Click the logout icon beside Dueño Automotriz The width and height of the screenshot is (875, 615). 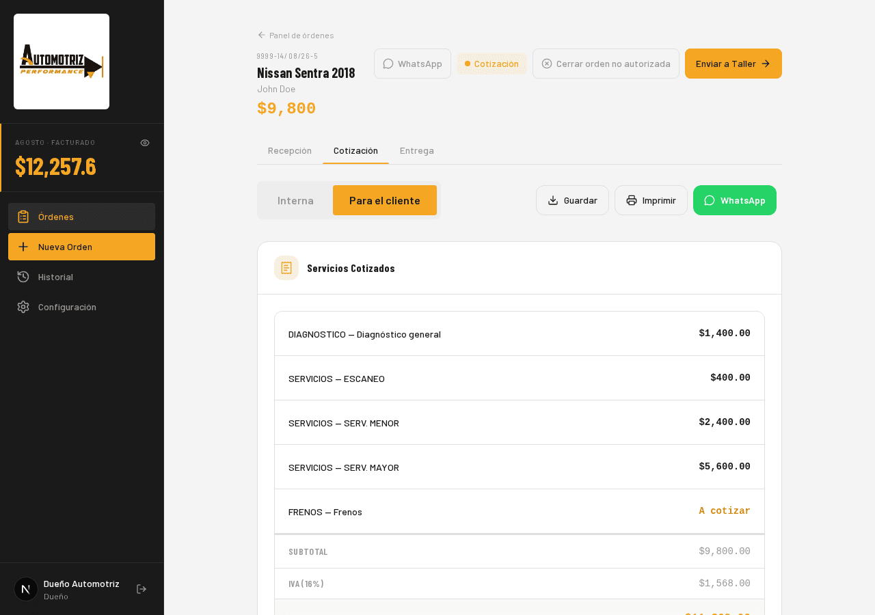tap(142, 589)
